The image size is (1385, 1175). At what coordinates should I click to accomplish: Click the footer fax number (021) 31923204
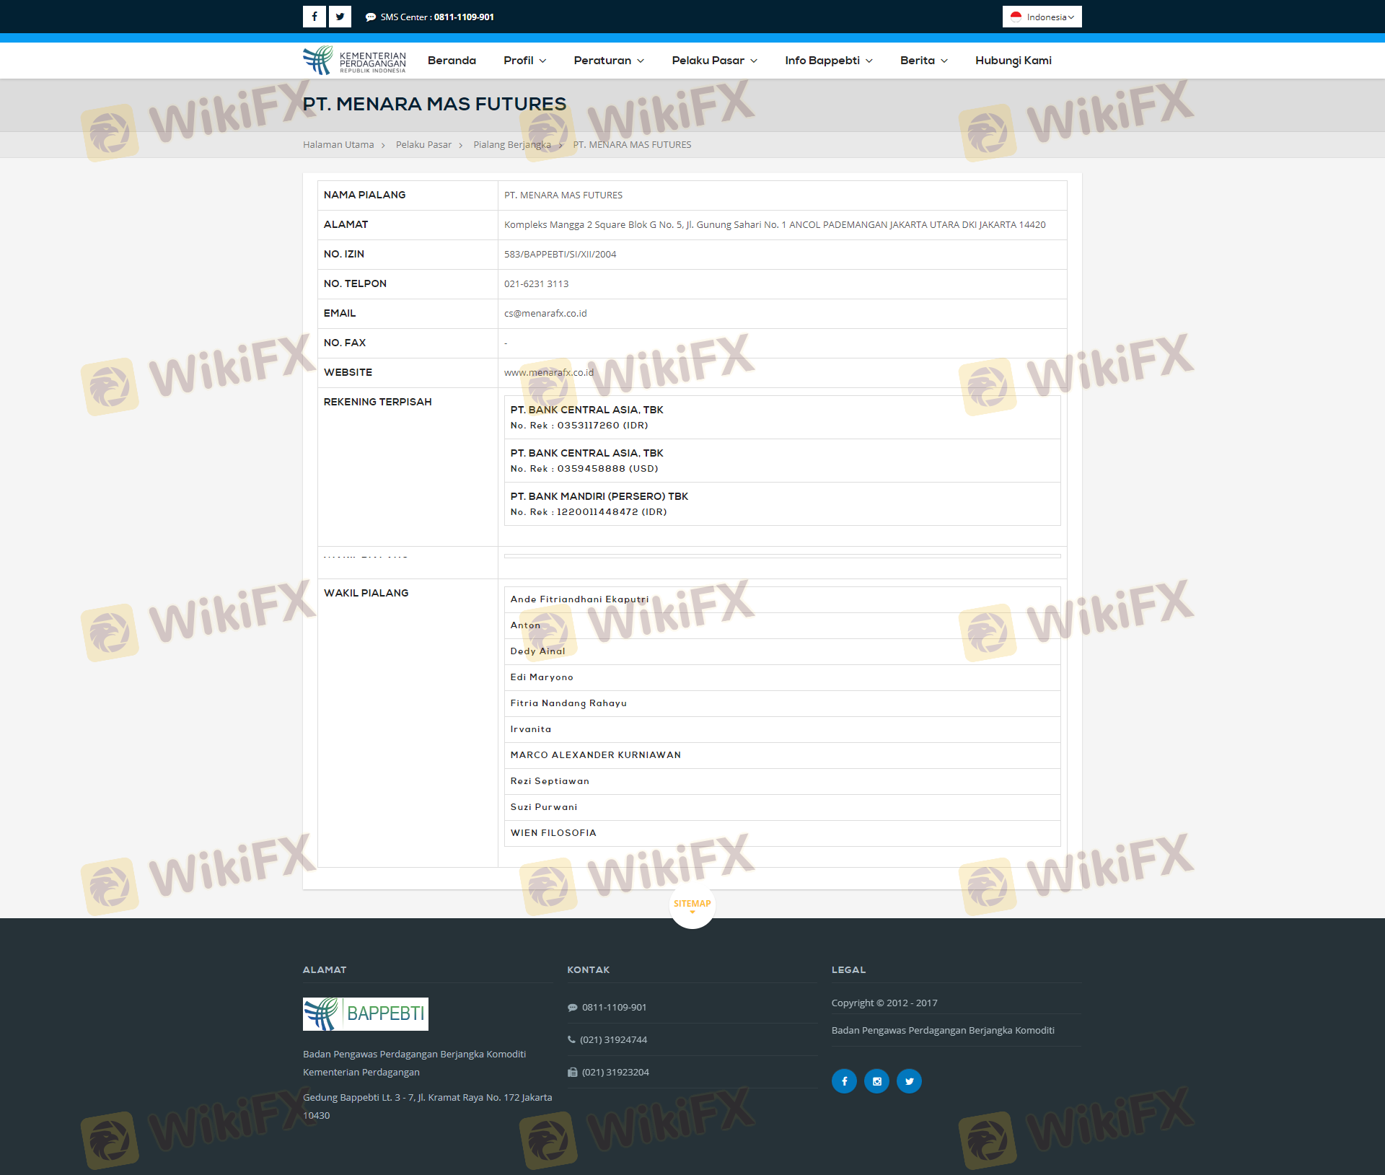point(615,1072)
